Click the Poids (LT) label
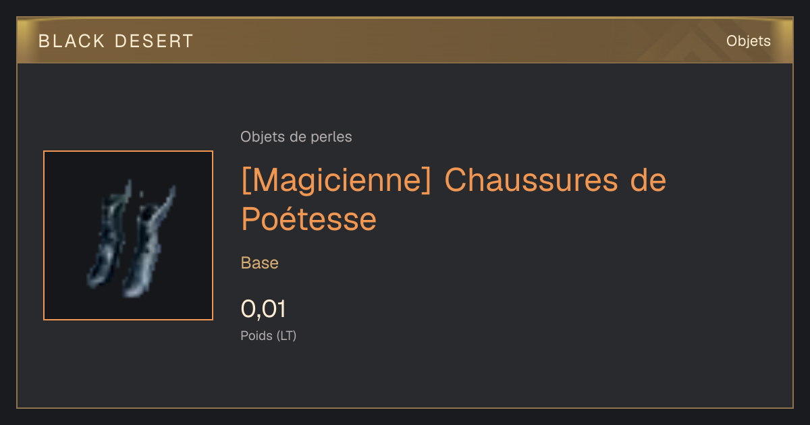Screen dimensions: 810x425 (269, 336)
